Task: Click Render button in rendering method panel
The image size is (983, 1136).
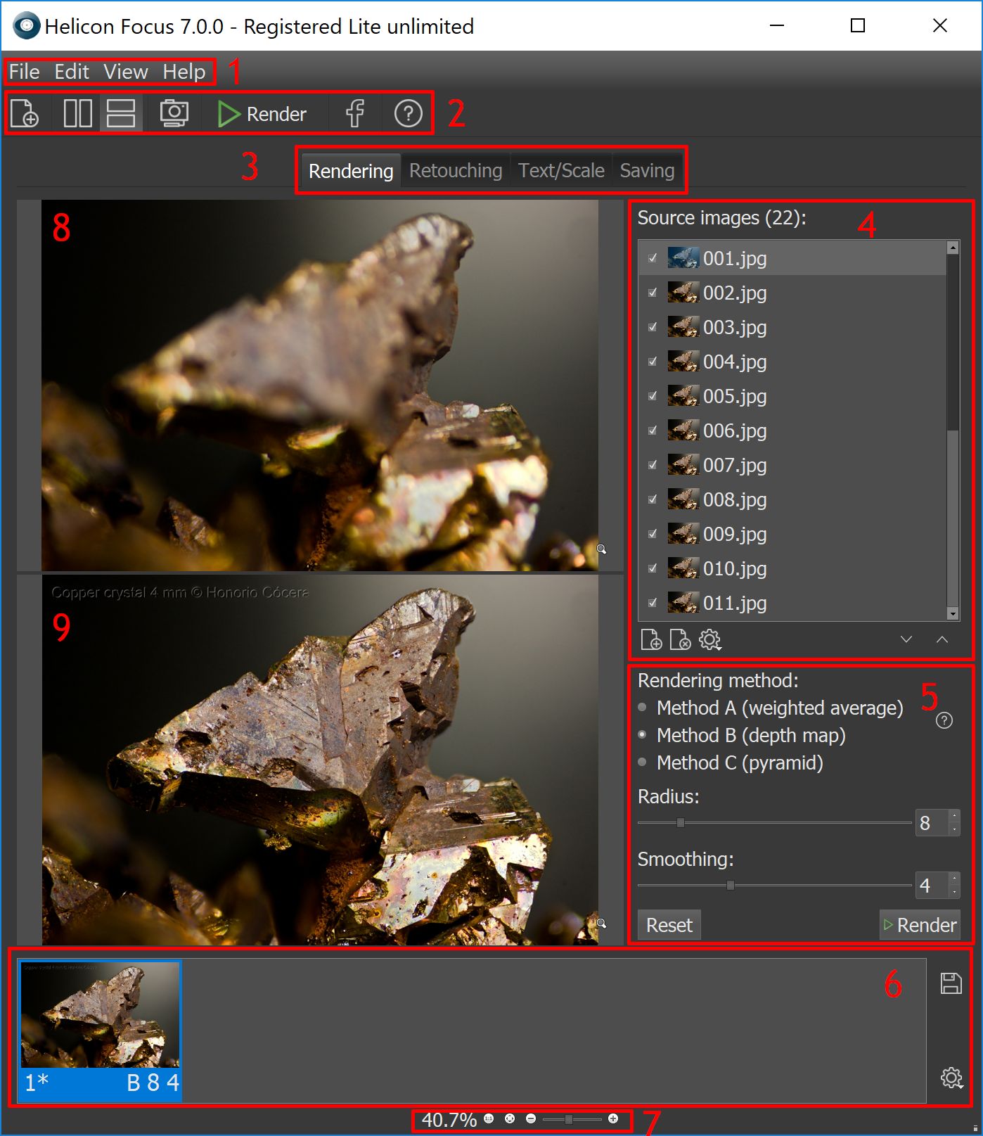Action: pos(920,925)
